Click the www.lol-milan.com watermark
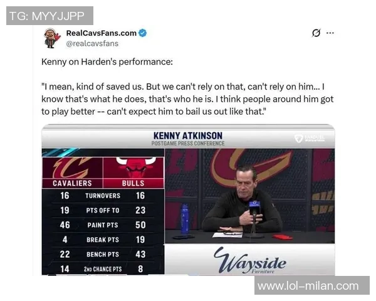The height and width of the screenshot is (301, 376). click(x=308, y=286)
